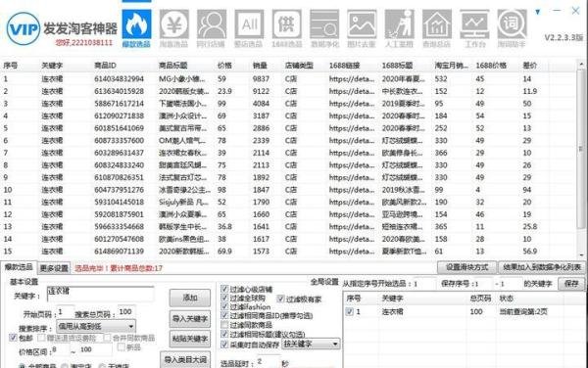Click the 开始页码 input field
588x368 pixels.
(66, 312)
